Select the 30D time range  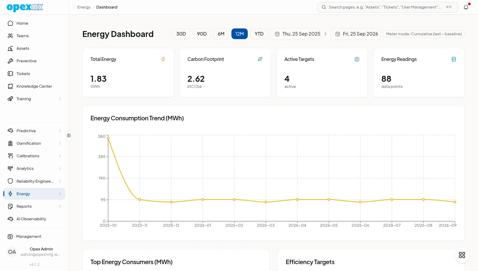click(x=181, y=34)
